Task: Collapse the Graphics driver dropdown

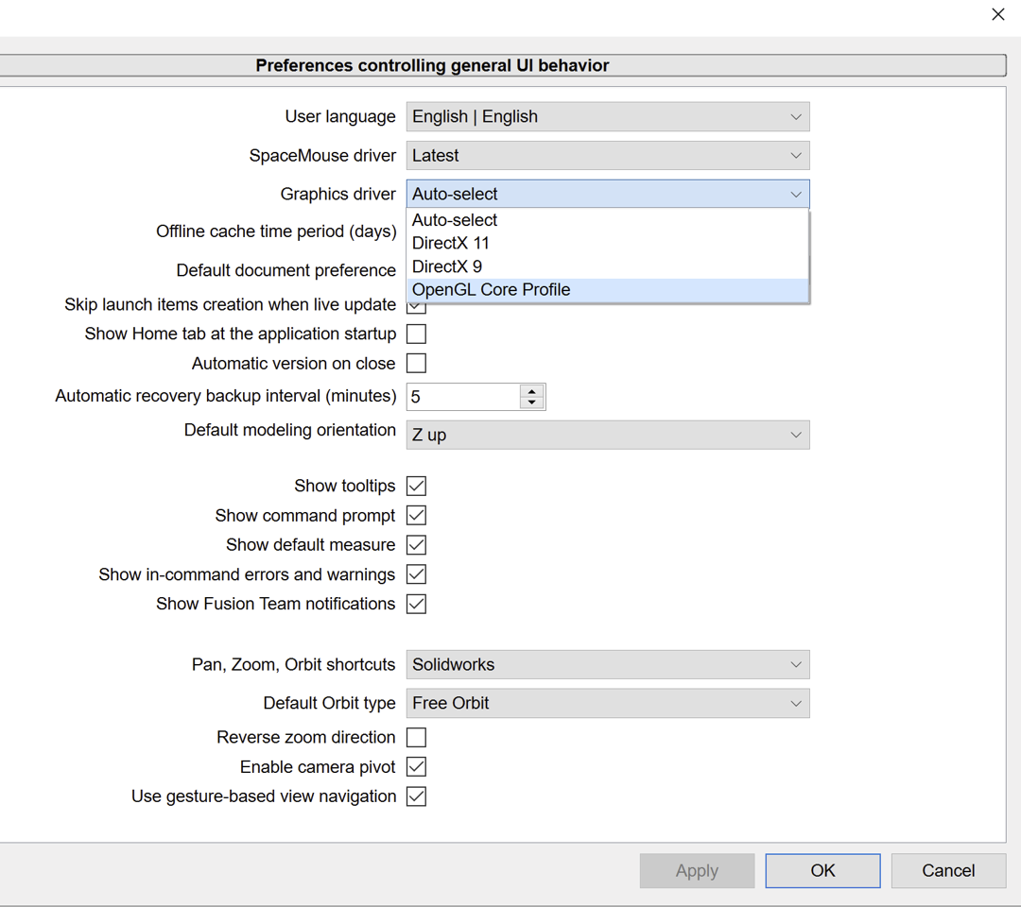Action: point(608,194)
